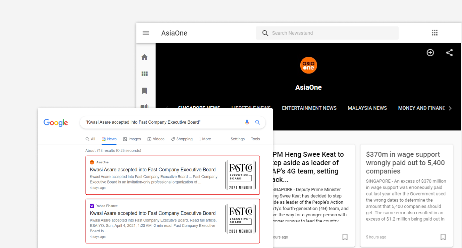Image resolution: width=462 pixels, height=248 pixels.
Task: Open the Yahoo Finance Kwasi Asare article
Action: click(x=152, y=213)
